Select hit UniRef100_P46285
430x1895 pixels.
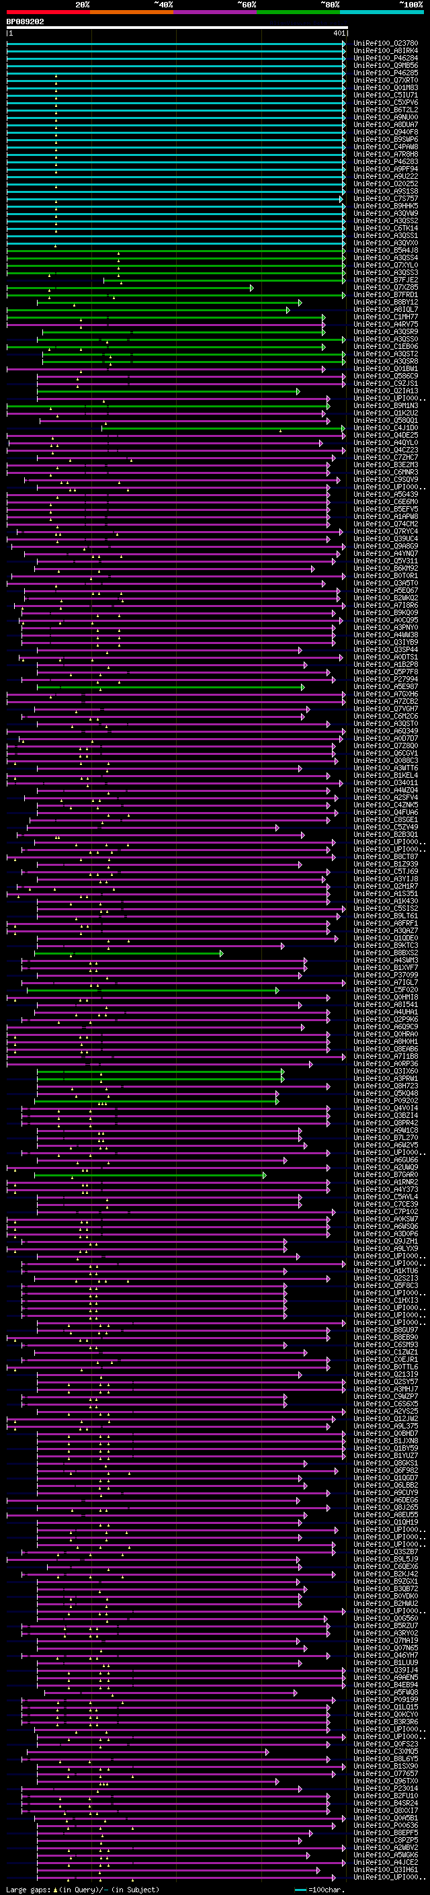385,73
